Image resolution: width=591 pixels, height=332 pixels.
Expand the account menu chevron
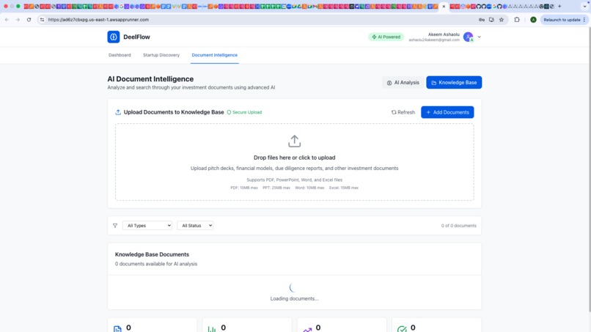click(x=480, y=37)
